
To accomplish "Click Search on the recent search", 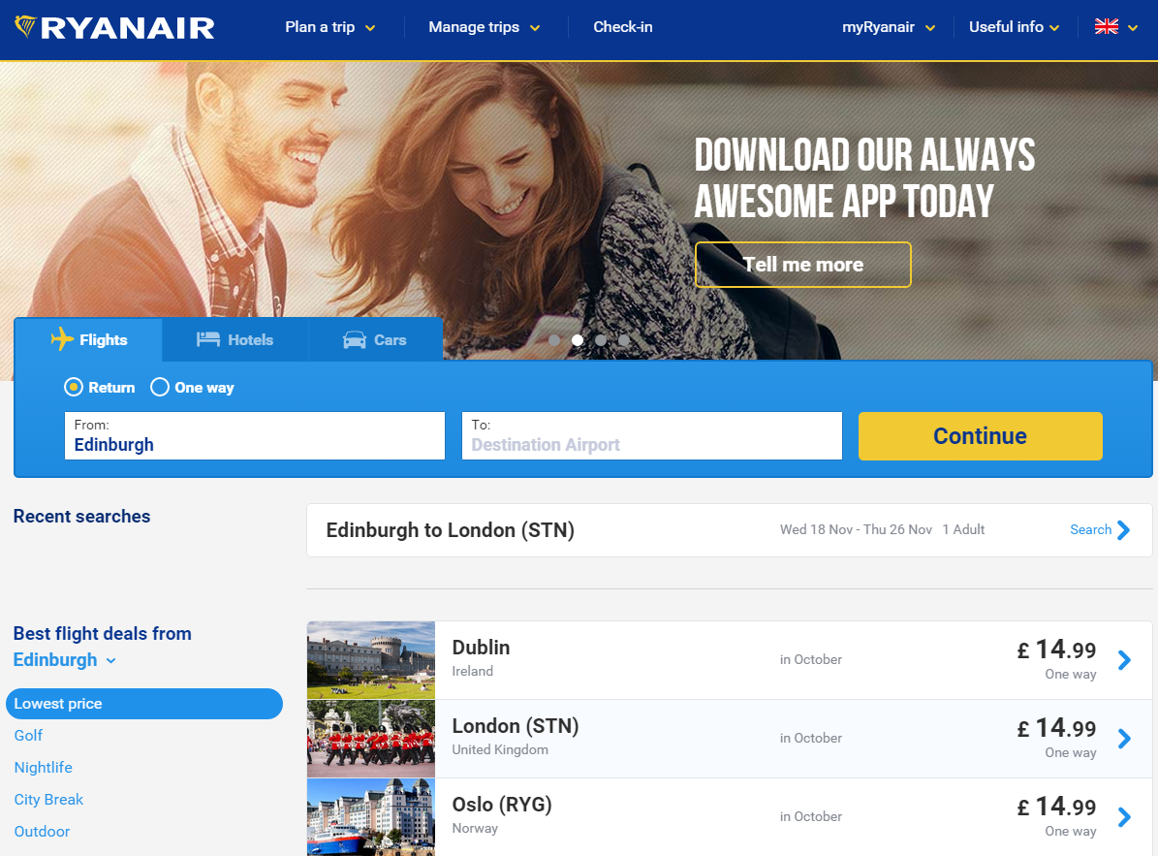I will (x=1091, y=529).
